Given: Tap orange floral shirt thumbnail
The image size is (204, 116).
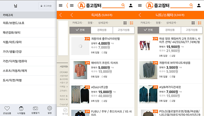Looking at the screenshot, I should click(80, 70).
